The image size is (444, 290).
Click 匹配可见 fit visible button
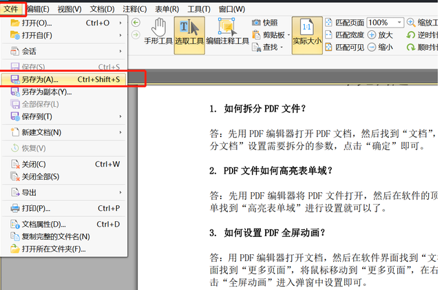345,47
